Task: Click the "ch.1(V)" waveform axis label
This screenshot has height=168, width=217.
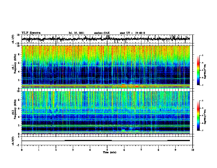Action: point(13,39)
